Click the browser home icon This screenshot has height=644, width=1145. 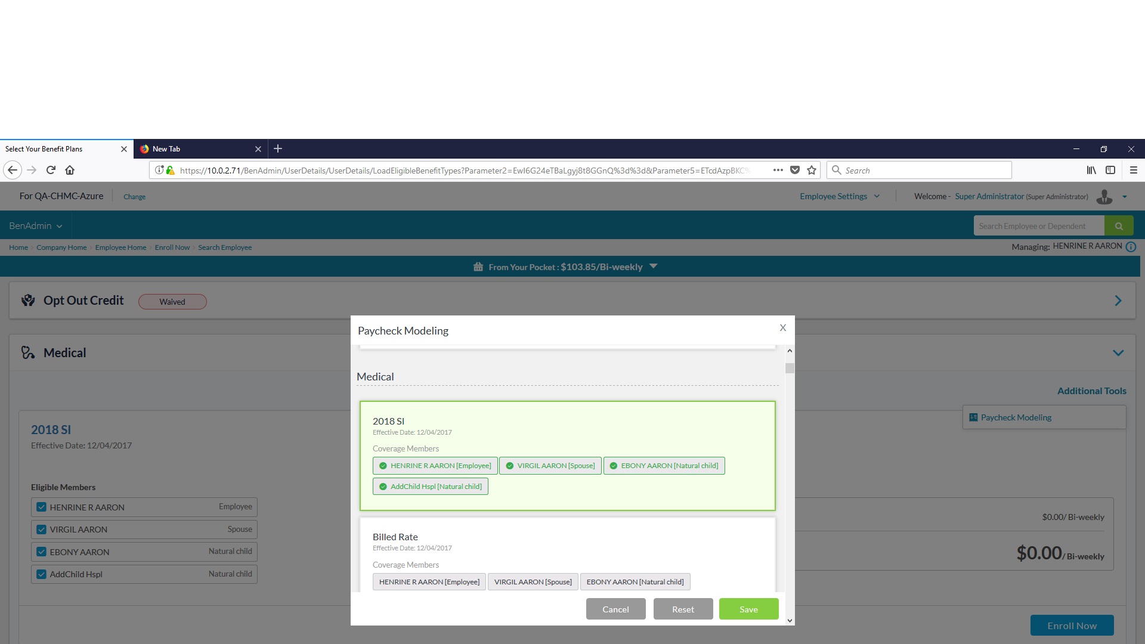click(70, 170)
